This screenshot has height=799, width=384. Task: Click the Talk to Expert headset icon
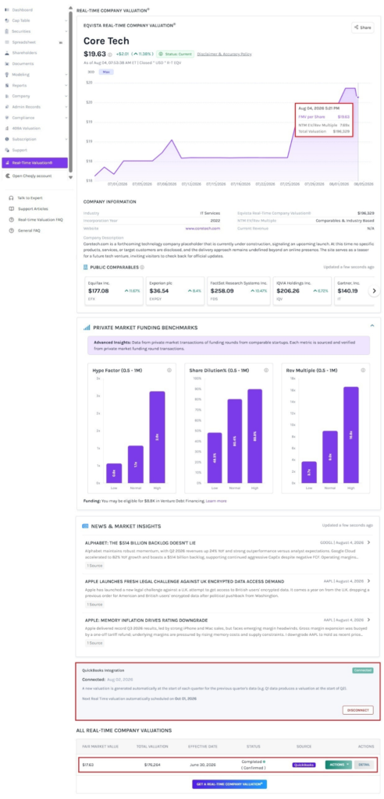coord(11,197)
